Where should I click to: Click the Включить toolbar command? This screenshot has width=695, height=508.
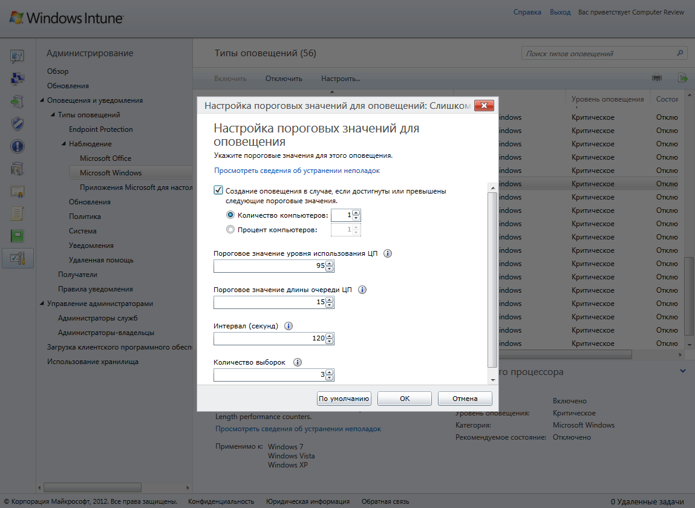pos(230,79)
